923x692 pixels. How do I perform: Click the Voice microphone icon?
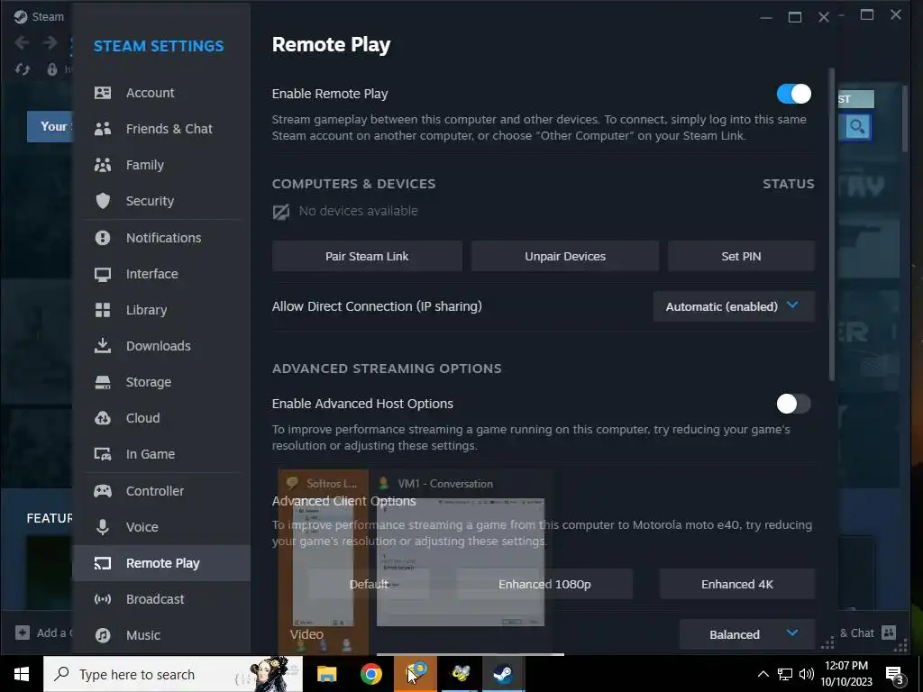pos(103,527)
